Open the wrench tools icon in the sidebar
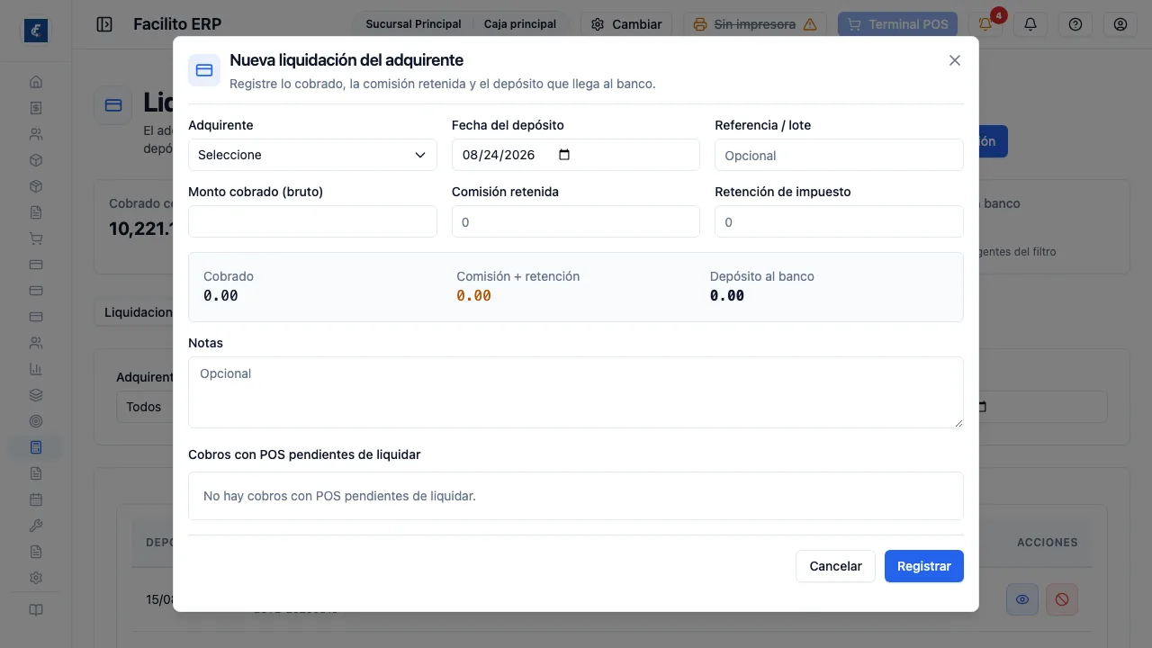This screenshot has width=1152, height=648. tap(36, 526)
